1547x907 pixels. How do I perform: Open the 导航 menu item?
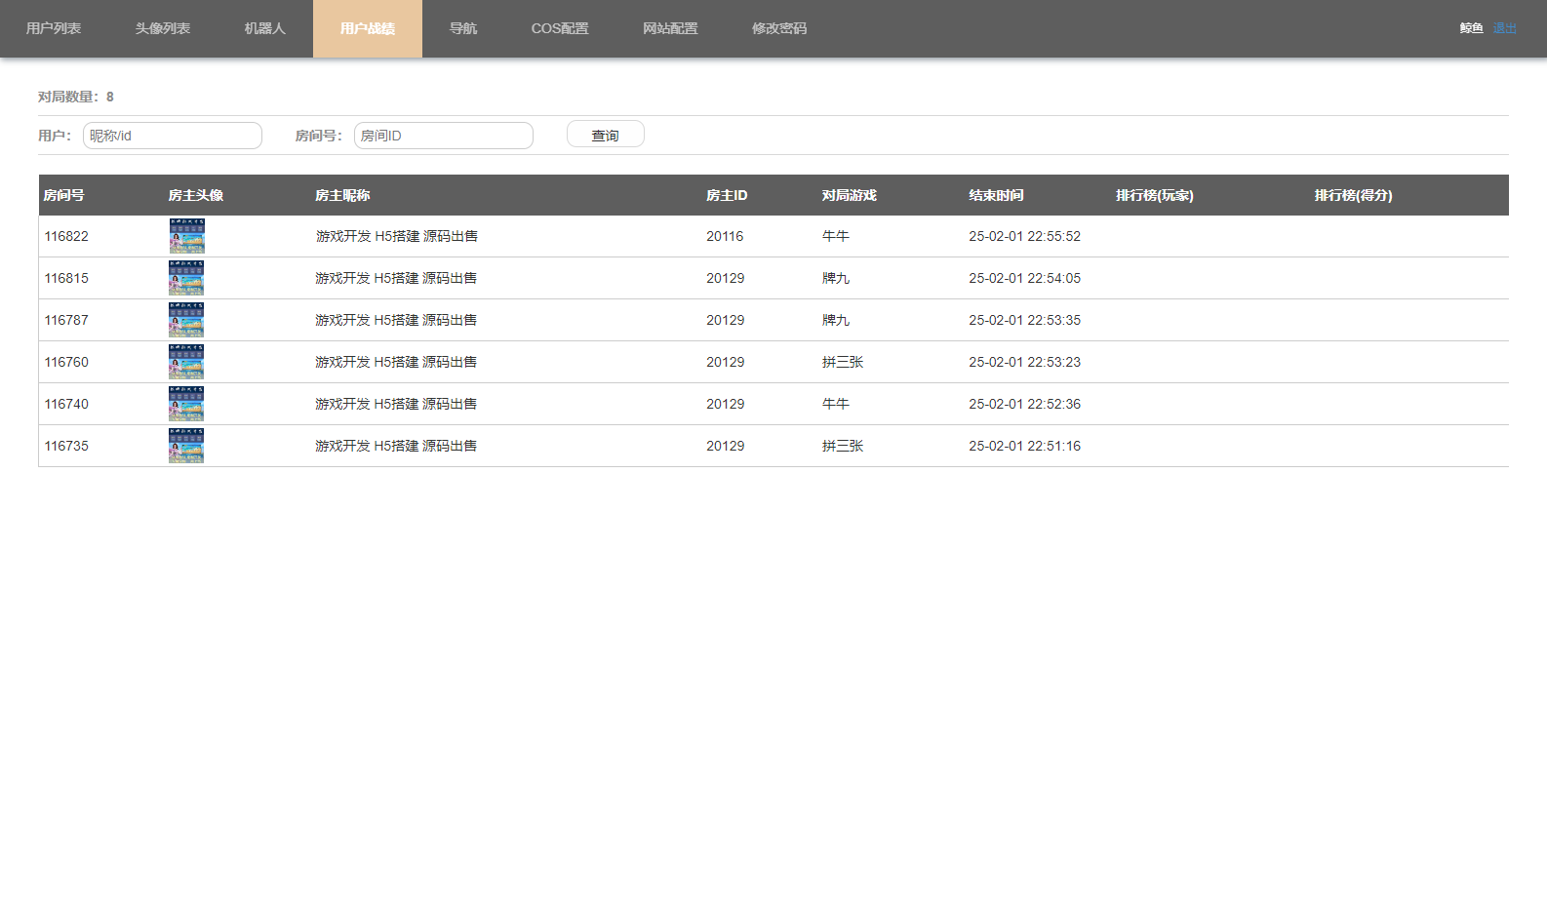click(x=463, y=28)
